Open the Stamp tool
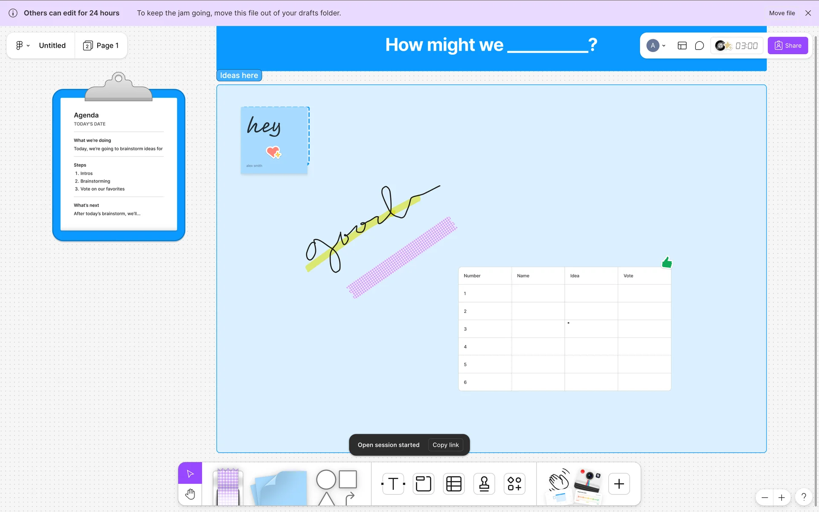819x512 pixels. (484, 484)
